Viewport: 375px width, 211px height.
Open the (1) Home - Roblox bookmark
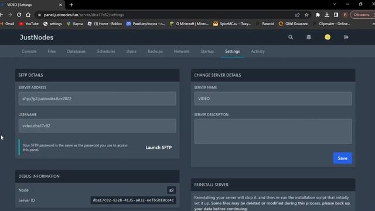point(105,23)
